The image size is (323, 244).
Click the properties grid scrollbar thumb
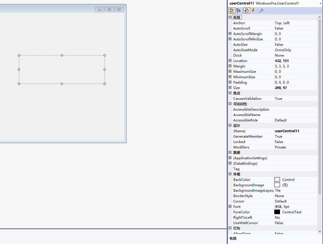click(320, 107)
